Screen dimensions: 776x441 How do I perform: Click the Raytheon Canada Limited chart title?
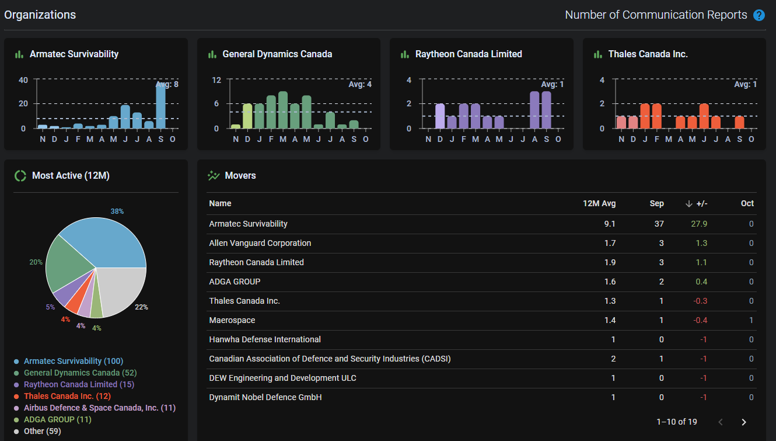469,54
